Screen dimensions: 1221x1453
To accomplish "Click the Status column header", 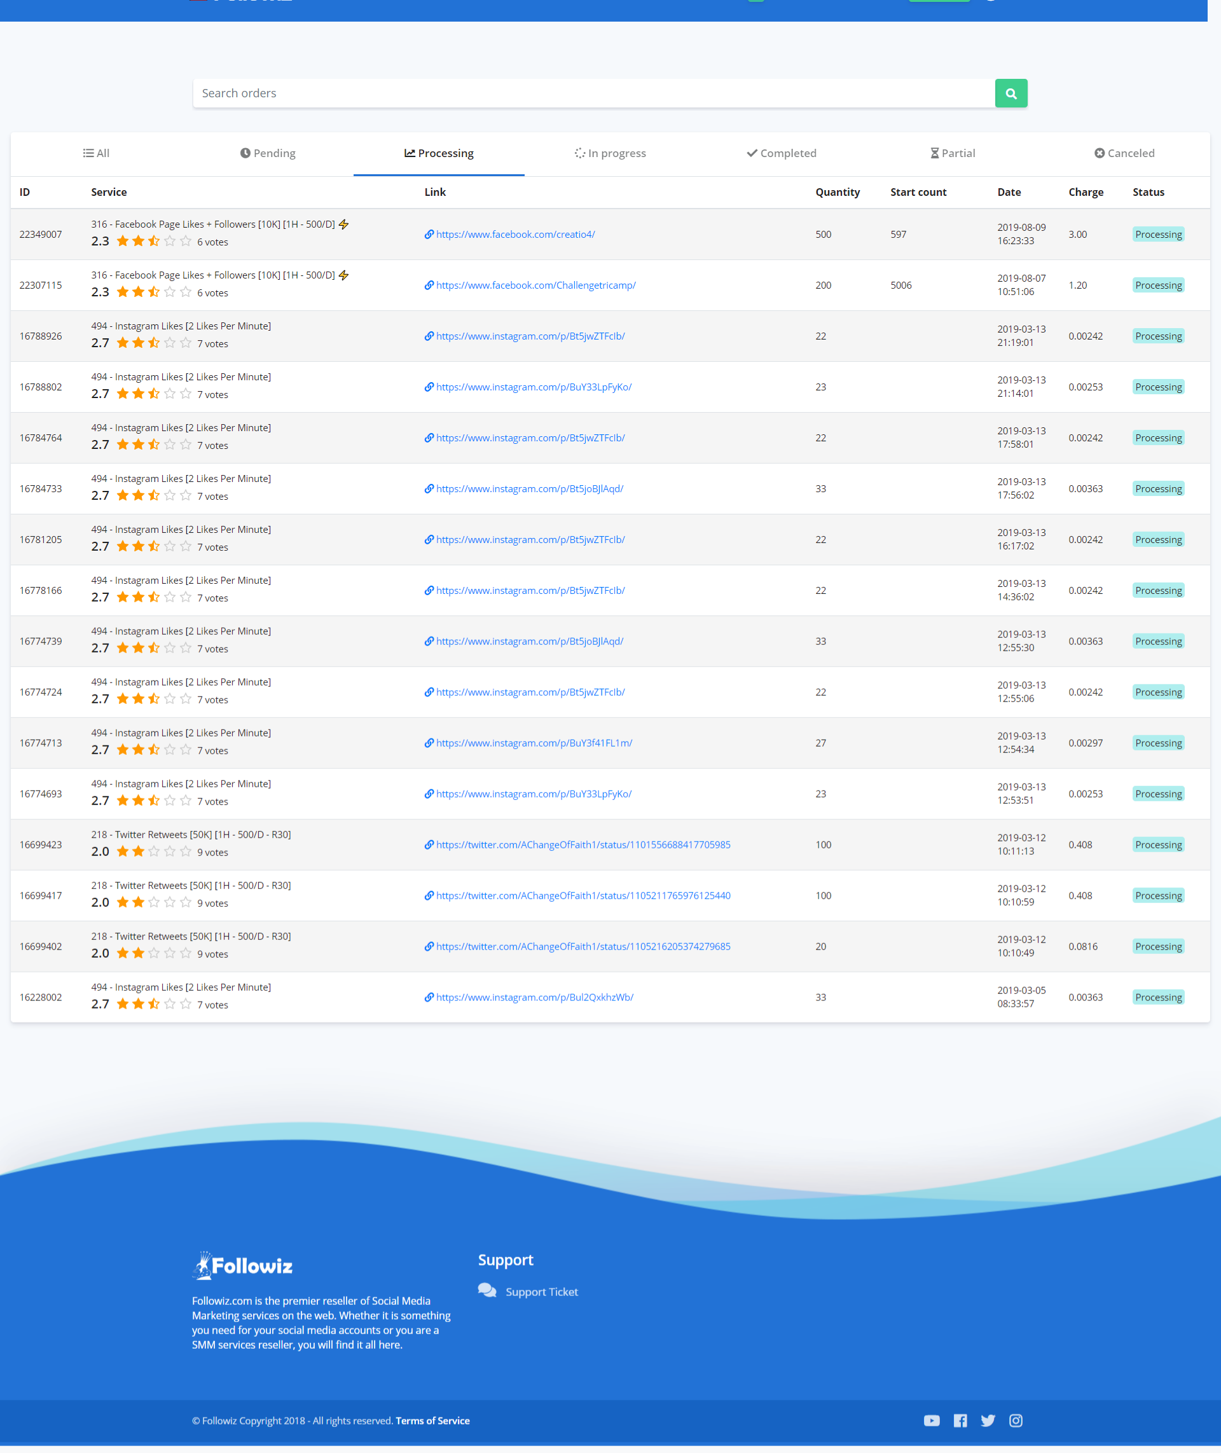I will pos(1148,193).
